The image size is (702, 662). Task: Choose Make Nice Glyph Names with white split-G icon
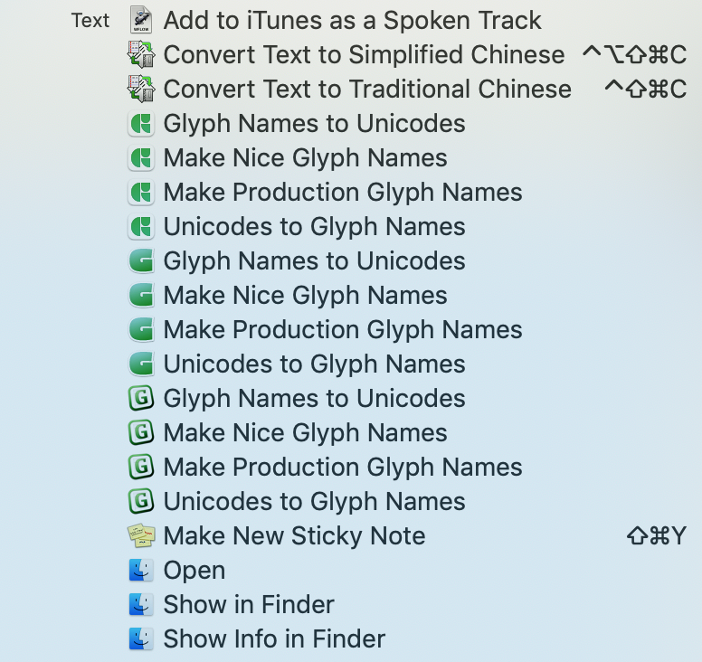pos(305,157)
